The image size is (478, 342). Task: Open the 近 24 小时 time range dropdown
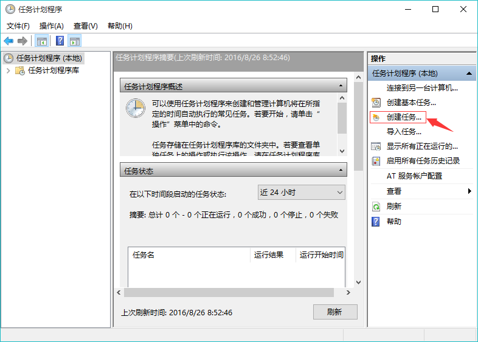pyautogui.click(x=302, y=193)
